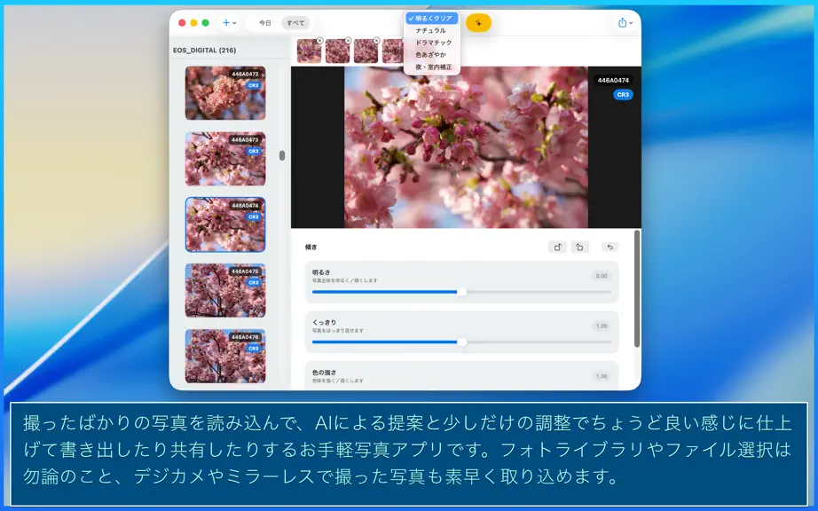
Task: Click the CR3 badge on thumbnail 446A0472
Action: 254,85
